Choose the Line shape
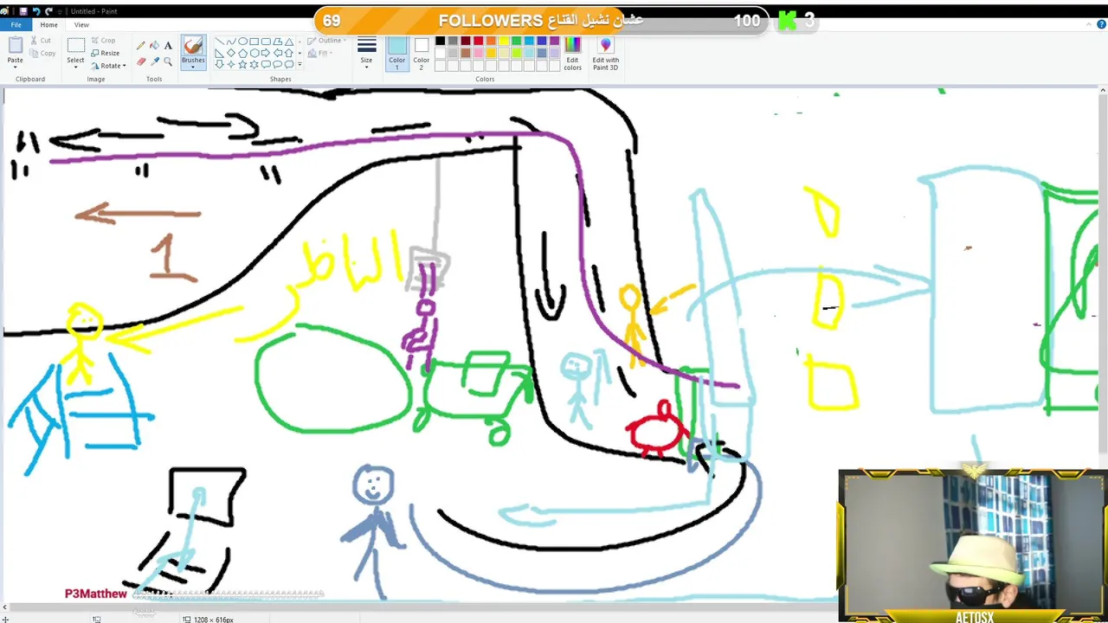Viewport: 1108px width, 623px height. tap(219, 42)
